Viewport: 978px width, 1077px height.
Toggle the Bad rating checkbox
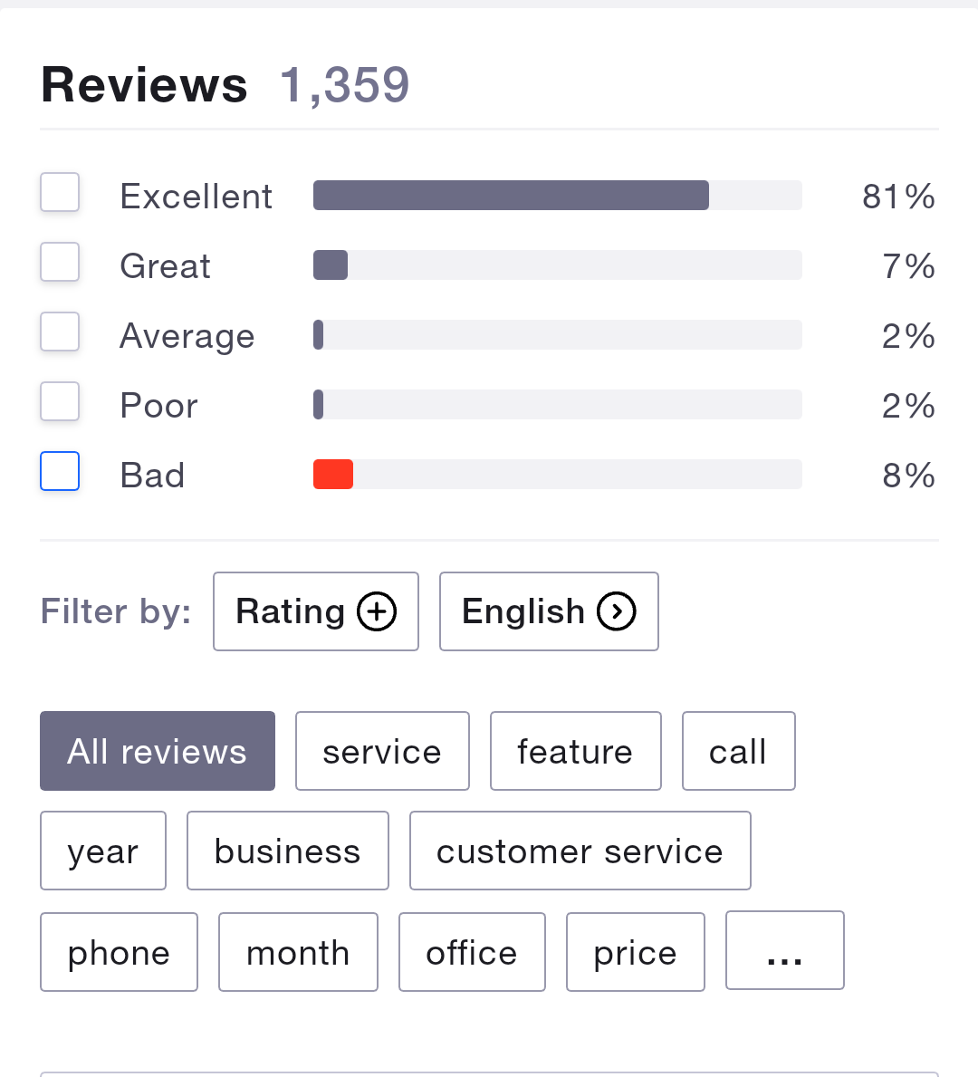click(60, 472)
